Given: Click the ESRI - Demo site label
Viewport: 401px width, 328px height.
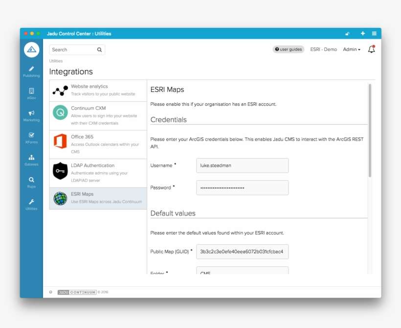Looking at the screenshot, I should click(324, 49).
